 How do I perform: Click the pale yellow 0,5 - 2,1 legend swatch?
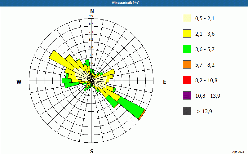pyautogui.click(x=187, y=18)
